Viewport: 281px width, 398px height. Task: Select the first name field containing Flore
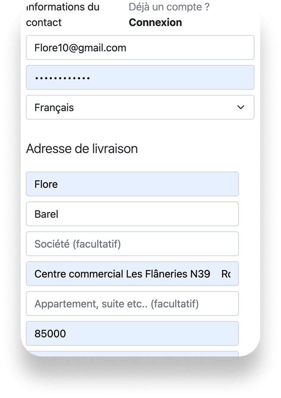(132, 184)
